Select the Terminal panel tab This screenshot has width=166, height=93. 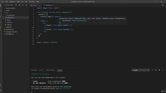60,70
